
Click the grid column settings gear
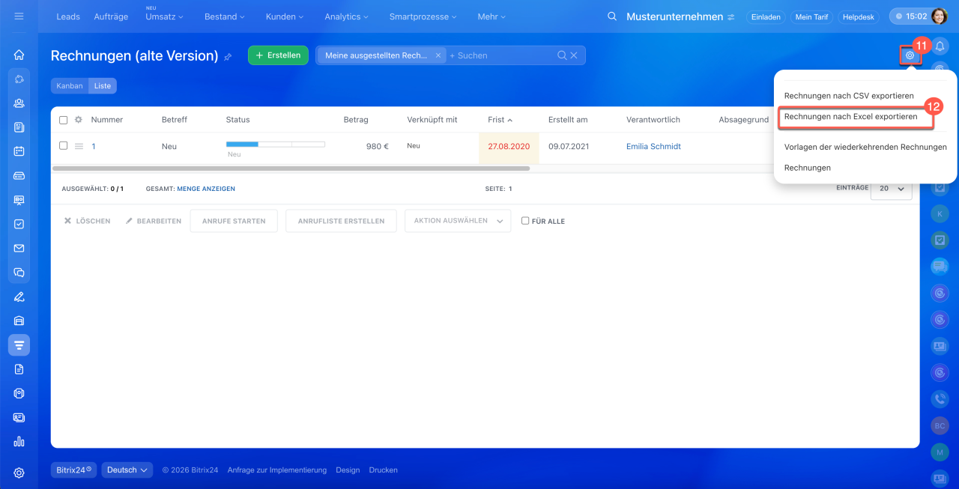(78, 120)
